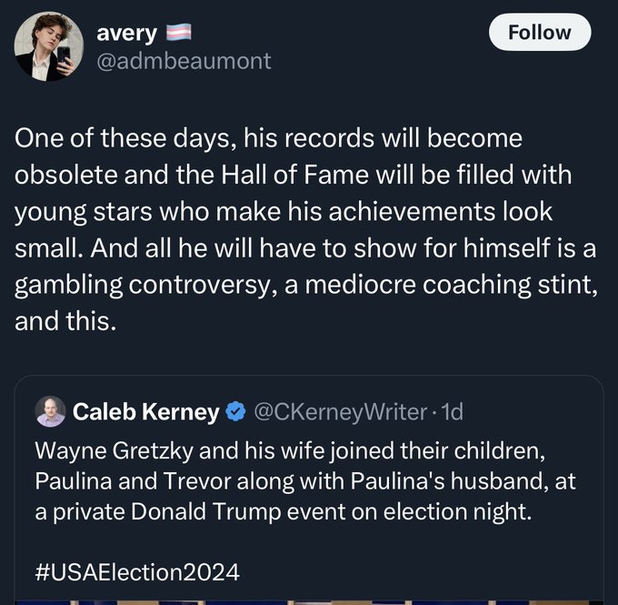
Task: Open the quoted post's 1d timestamp
Action: pyautogui.click(x=451, y=412)
